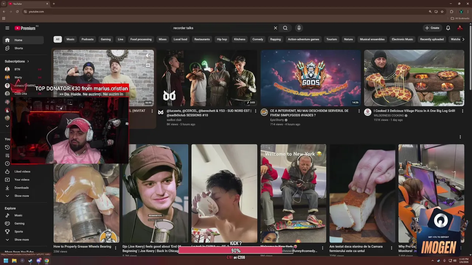Open account avatar menu
The image size is (472, 265).
460,28
